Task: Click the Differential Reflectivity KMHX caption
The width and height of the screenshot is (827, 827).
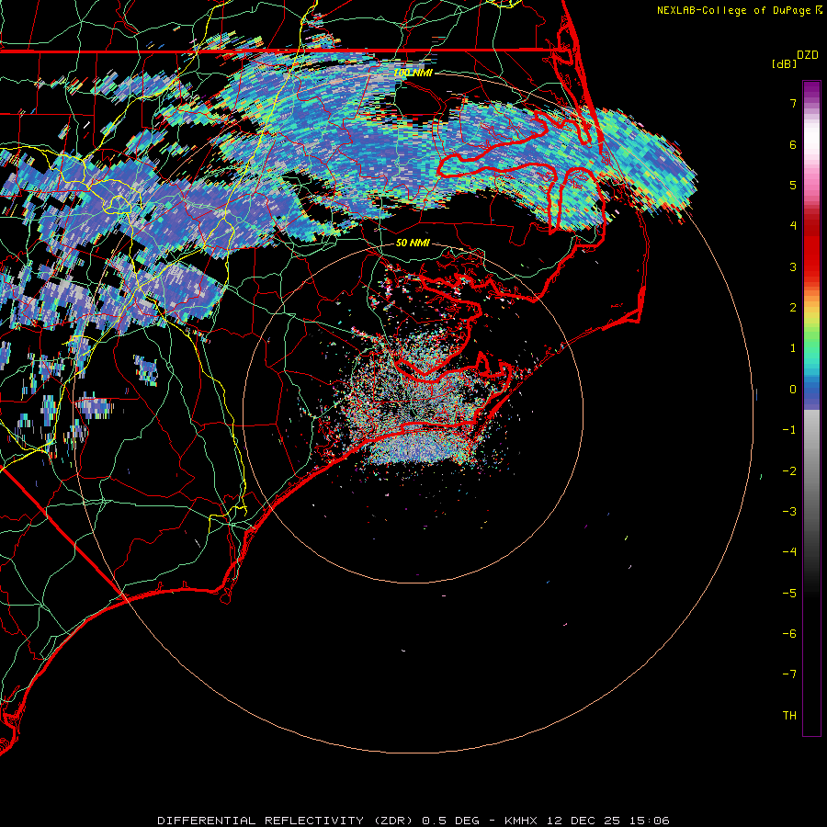Action: 413,821
